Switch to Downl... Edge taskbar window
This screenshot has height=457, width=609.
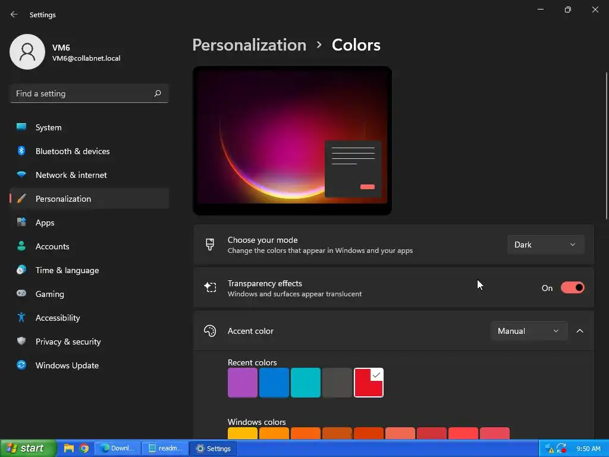pyautogui.click(x=118, y=448)
